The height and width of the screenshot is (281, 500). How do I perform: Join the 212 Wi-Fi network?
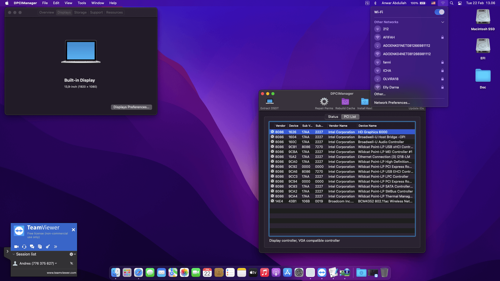click(x=409, y=29)
